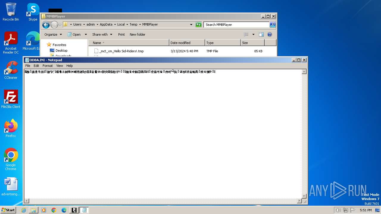381x214 pixels.
Task: Click the taskbar clock showing 5:51 PM
Action: pyautogui.click(x=366, y=210)
